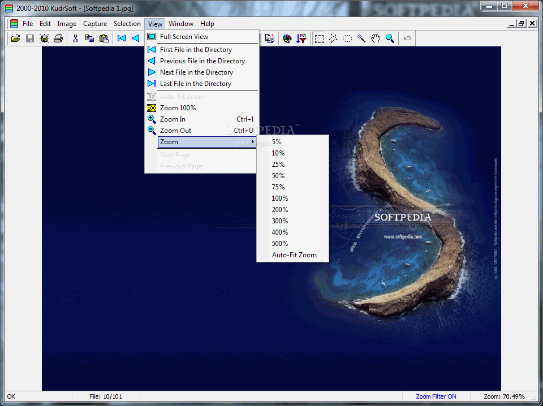The image size is (543, 406).
Task: Set zoom to 10% in submenu
Action: [x=292, y=153]
